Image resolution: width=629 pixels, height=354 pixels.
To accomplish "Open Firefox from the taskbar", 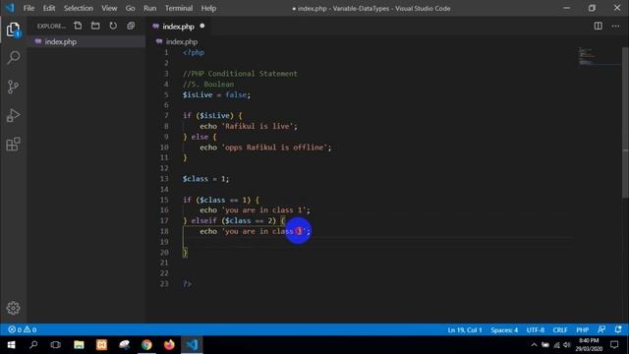I will point(169,345).
